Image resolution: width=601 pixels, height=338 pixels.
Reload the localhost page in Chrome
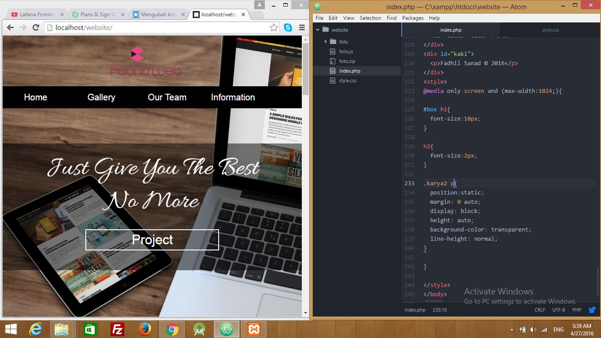click(36, 28)
